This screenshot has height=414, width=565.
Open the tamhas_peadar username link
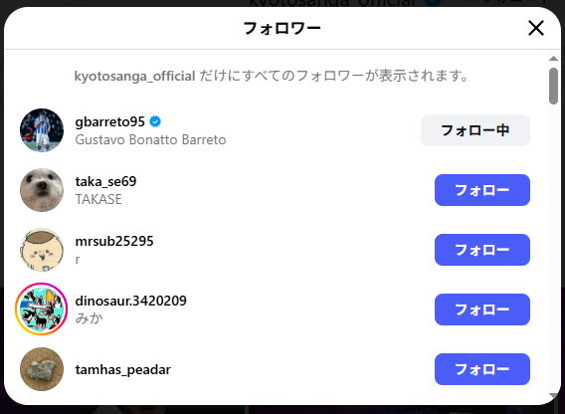coord(123,369)
